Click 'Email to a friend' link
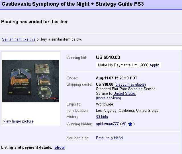The height and width of the screenshot is (154, 182). click(x=109, y=138)
